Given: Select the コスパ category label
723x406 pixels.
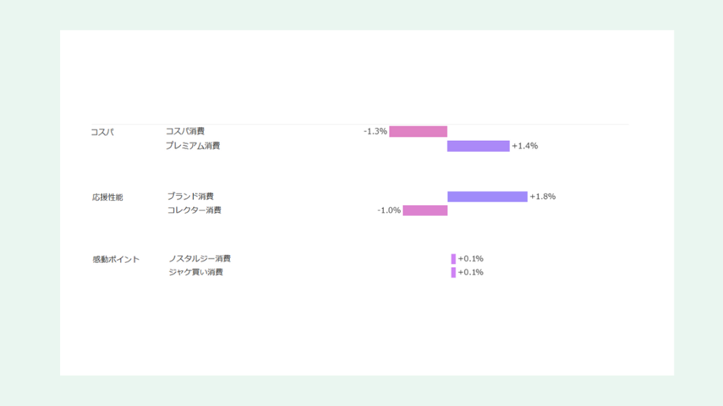Looking at the screenshot, I should pyautogui.click(x=103, y=132).
